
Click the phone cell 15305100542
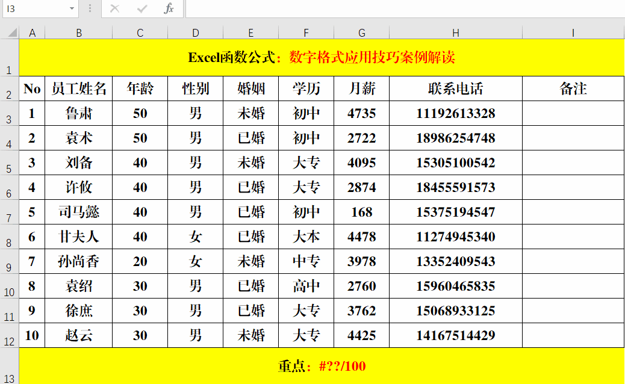pyautogui.click(x=456, y=163)
